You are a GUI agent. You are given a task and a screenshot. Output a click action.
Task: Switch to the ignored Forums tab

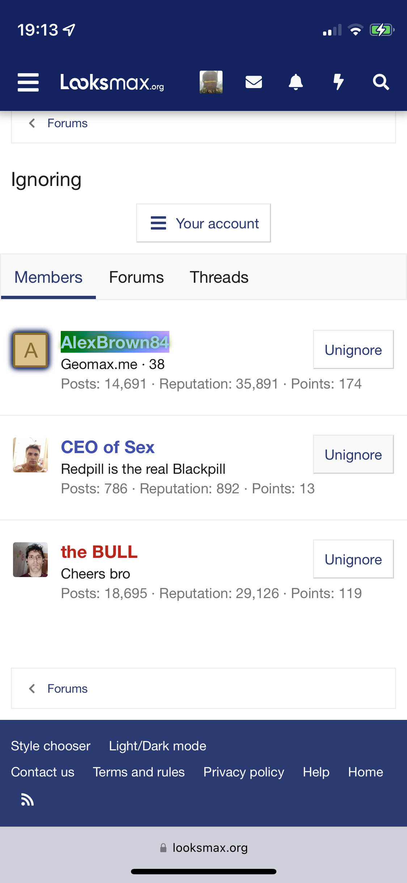pos(136,277)
